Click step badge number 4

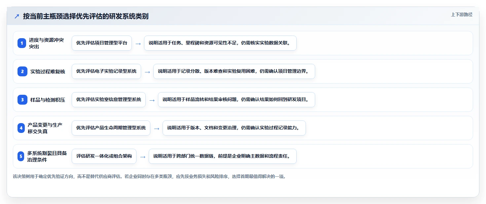point(21,128)
